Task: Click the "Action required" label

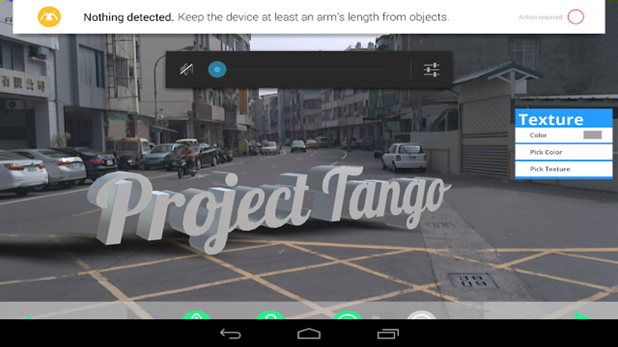Action: click(x=540, y=17)
